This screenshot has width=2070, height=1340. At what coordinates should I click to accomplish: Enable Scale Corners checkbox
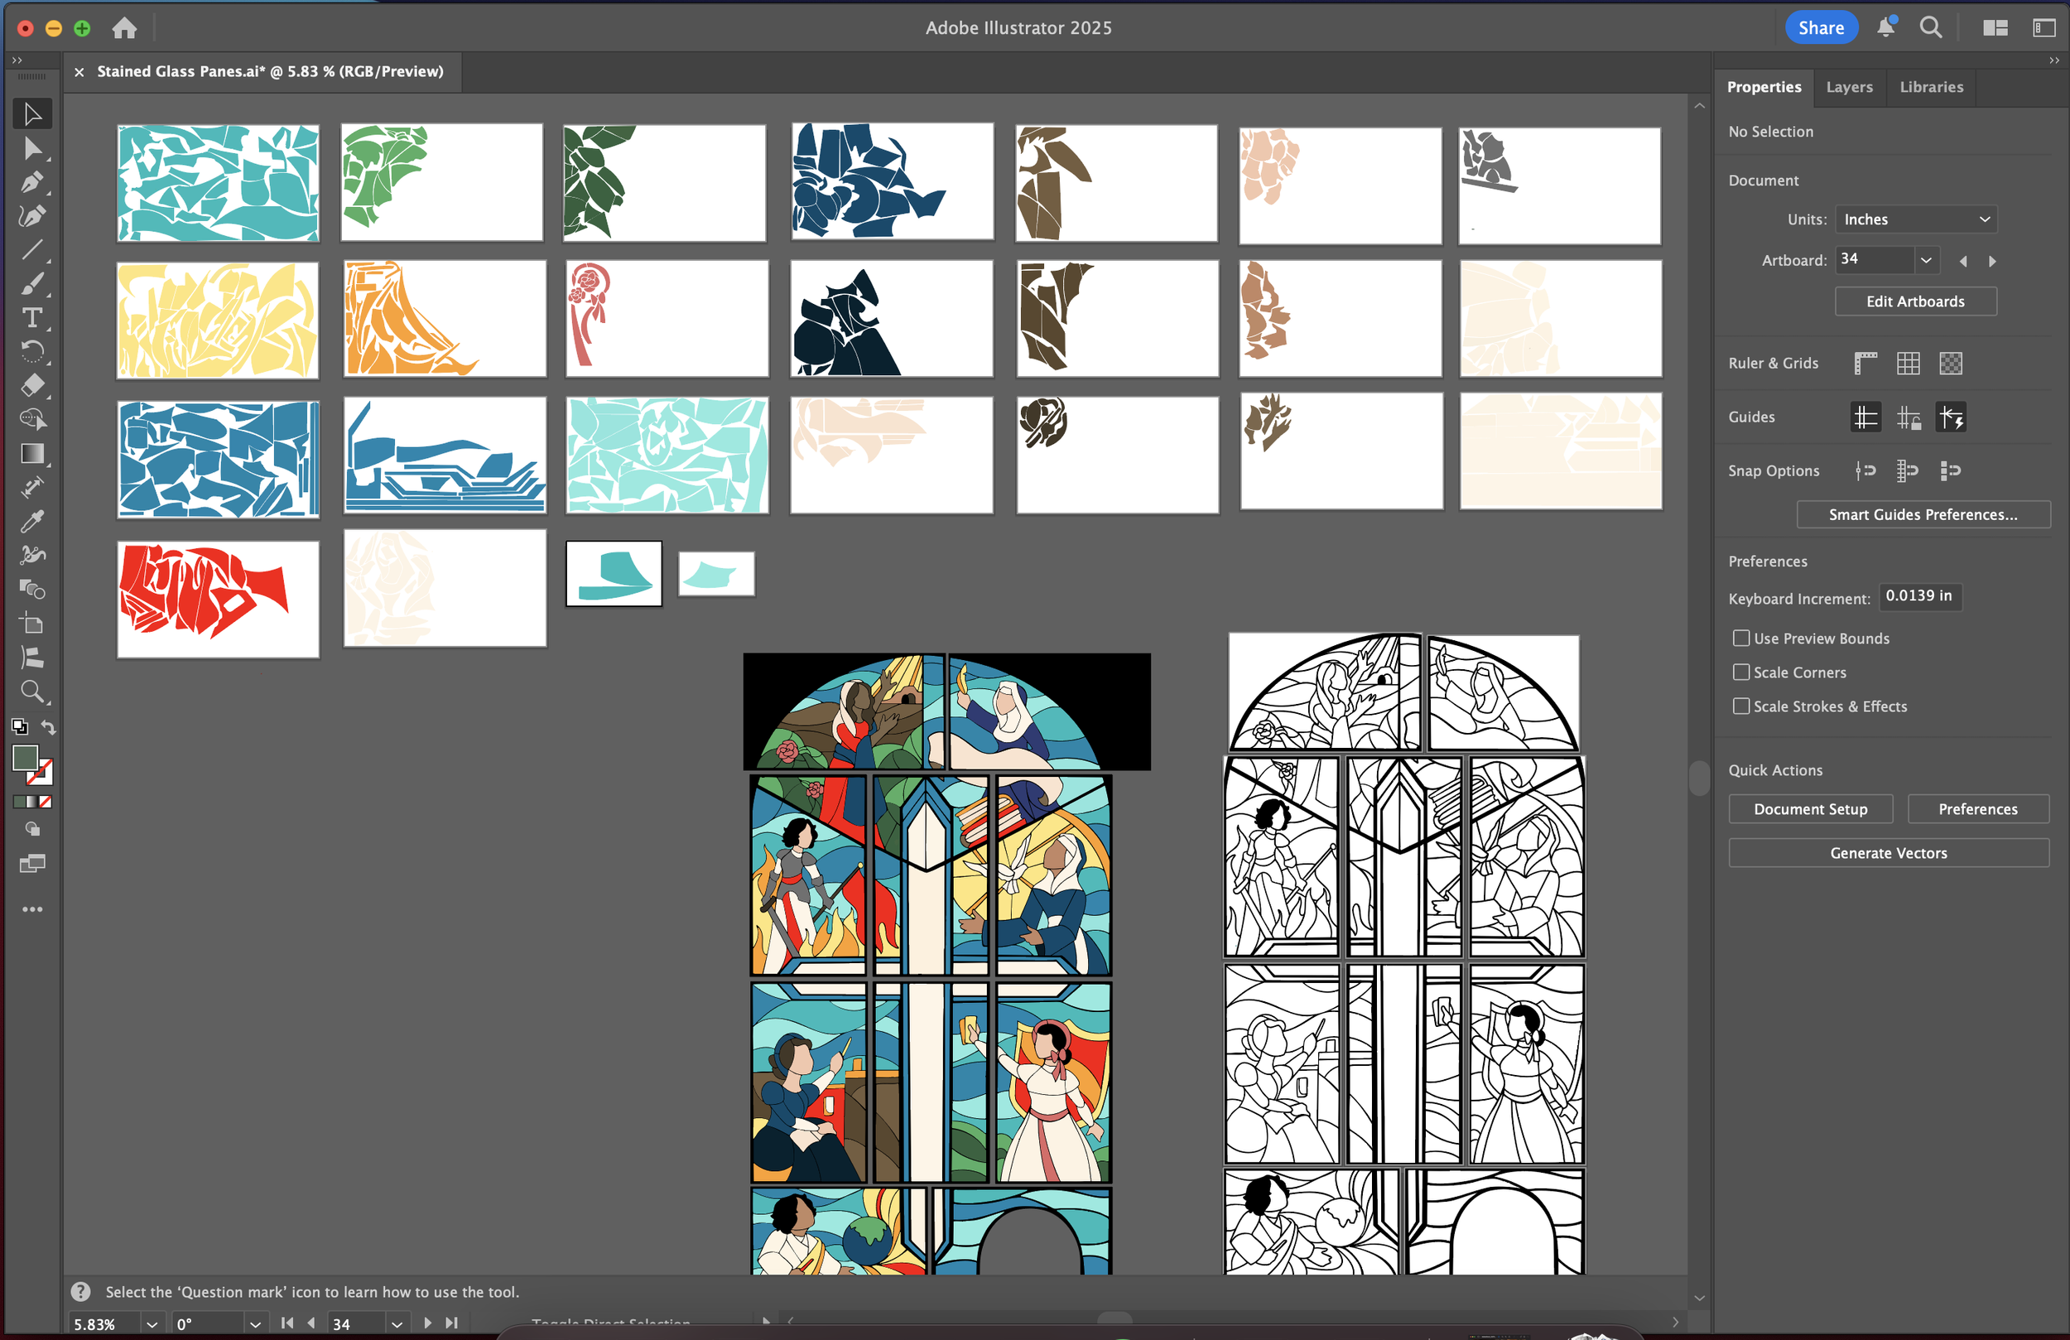[1740, 672]
